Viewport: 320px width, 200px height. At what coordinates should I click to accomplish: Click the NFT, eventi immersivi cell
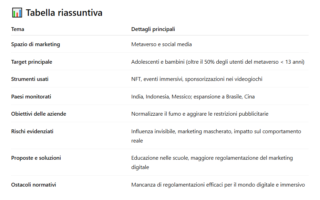197,79
